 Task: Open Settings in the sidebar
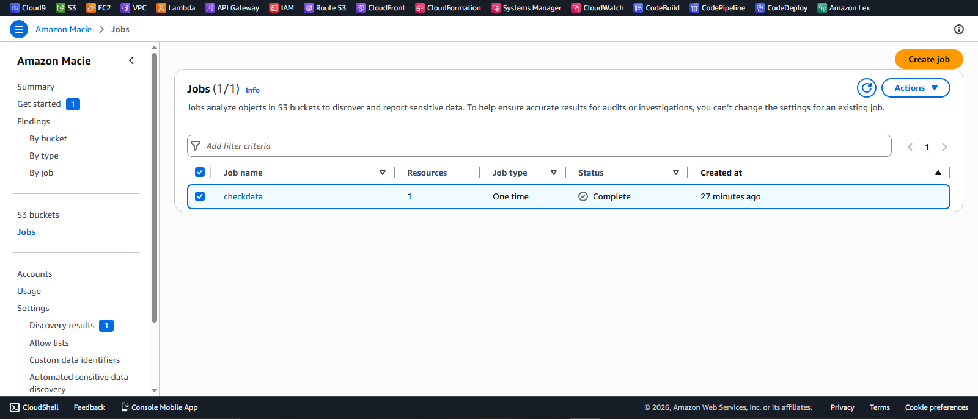[33, 309]
